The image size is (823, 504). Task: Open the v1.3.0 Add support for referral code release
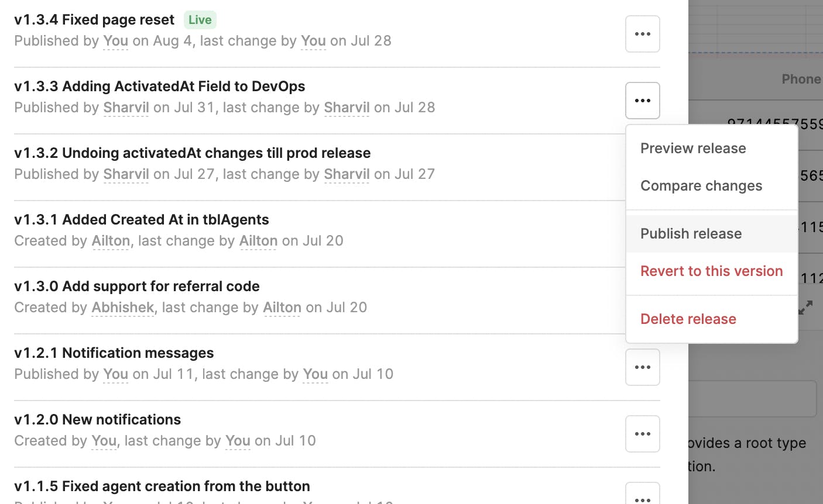(137, 286)
